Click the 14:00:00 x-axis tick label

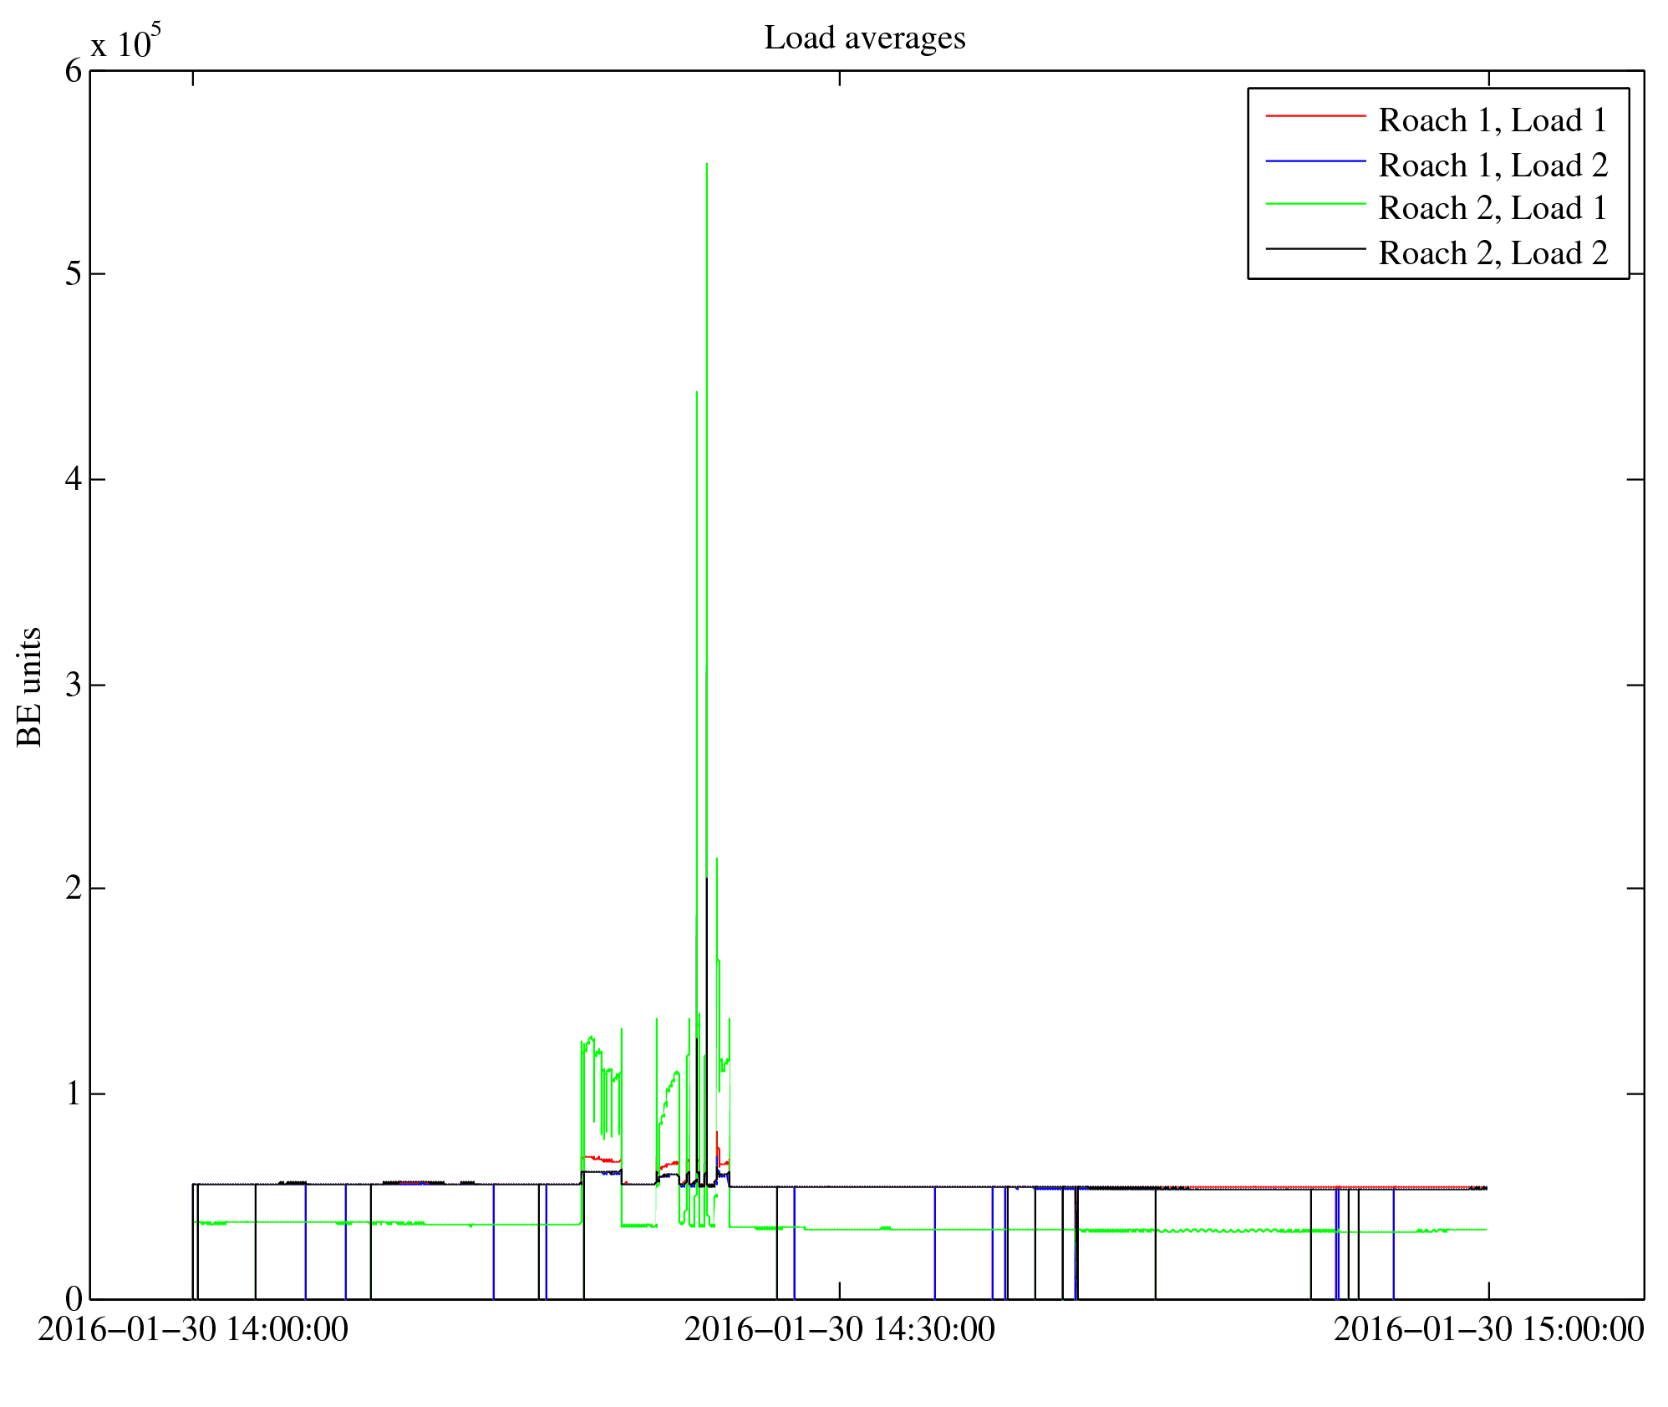[x=193, y=1330]
